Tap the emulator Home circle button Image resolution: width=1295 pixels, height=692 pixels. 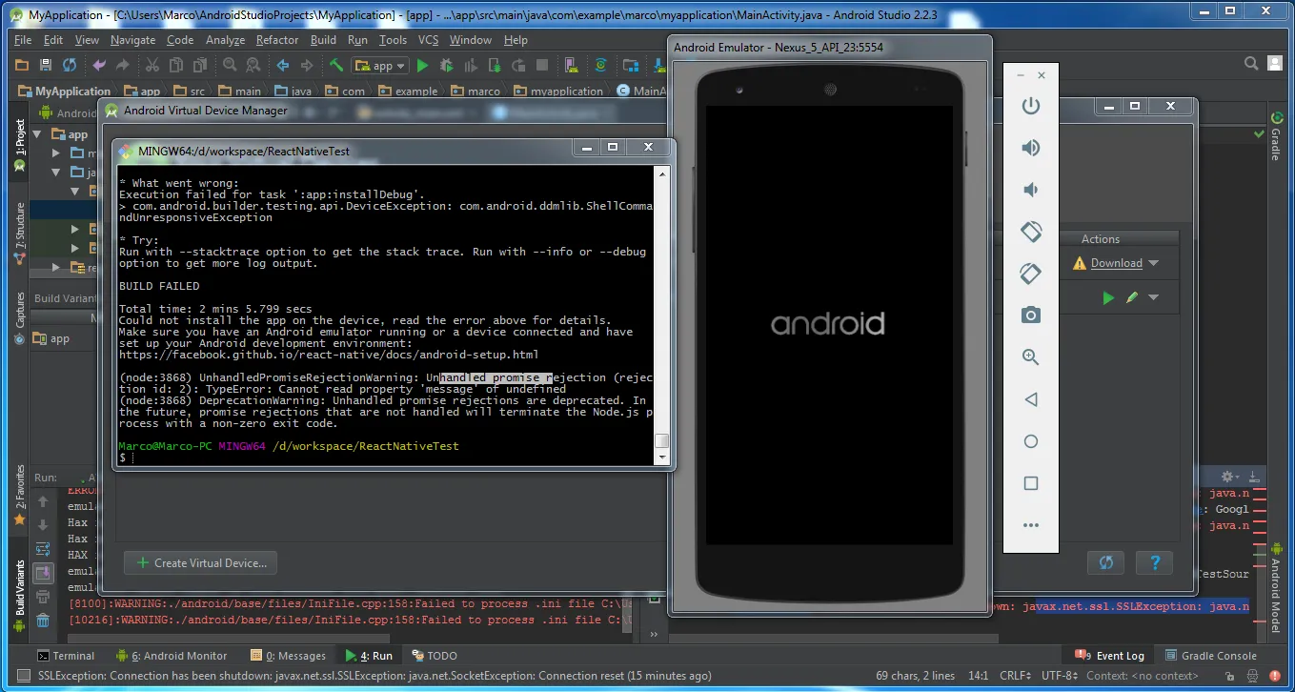1030,441
